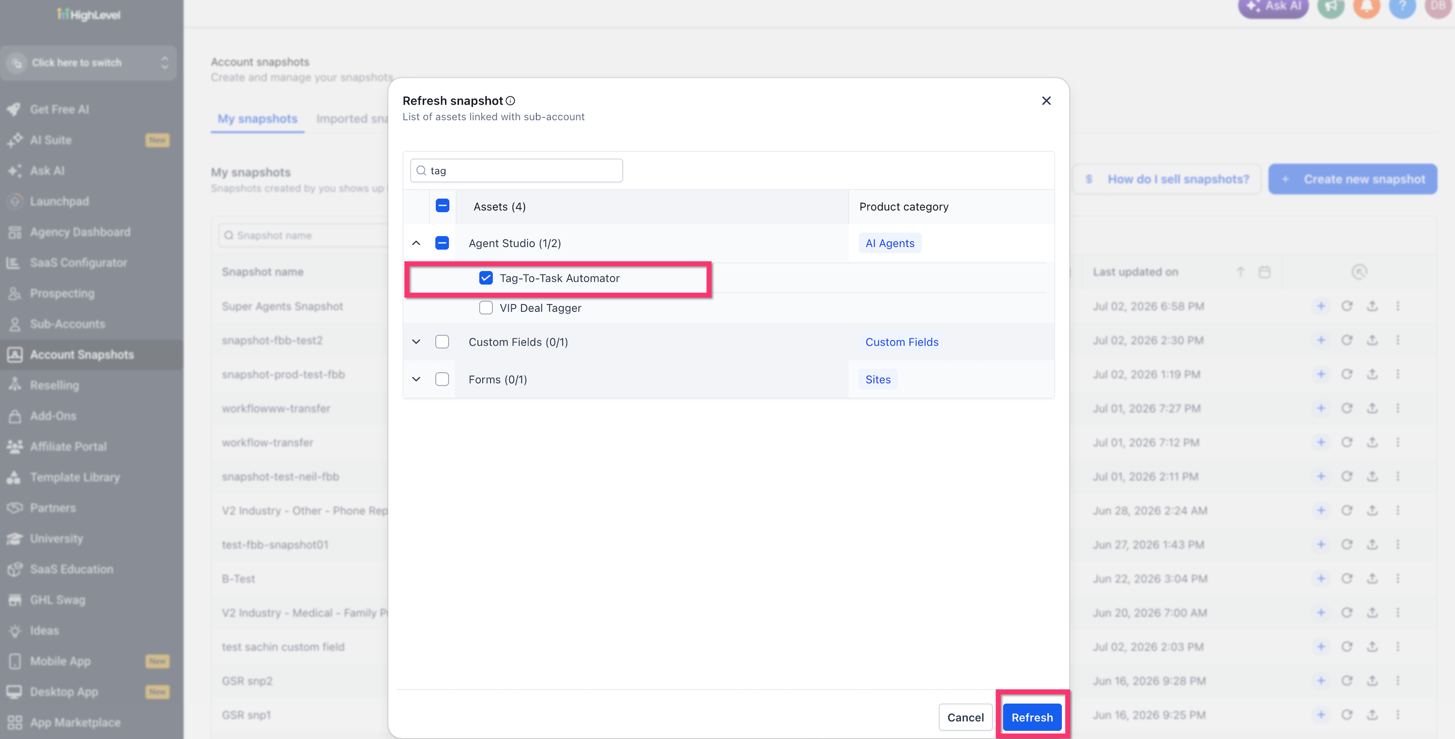This screenshot has width=1455, height=739.
Task: Click the blue Refresh button
Action: click(1032, 717)
